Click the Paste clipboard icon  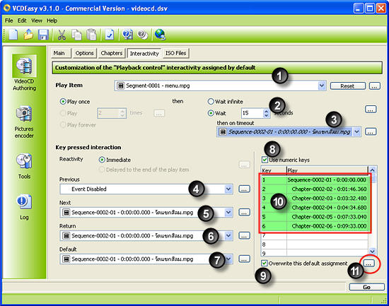coord(91,35)
